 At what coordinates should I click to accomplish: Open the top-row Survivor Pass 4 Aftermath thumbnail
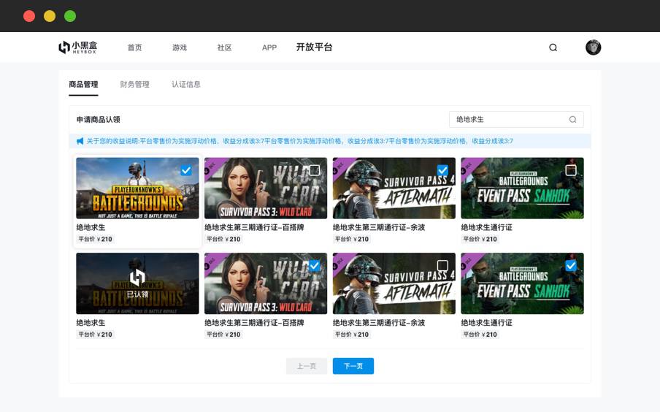(x=394, y=188)
